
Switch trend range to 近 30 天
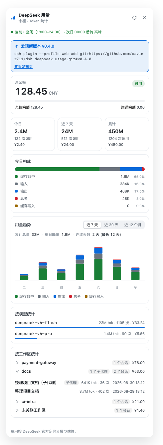(x=111, y=225)
